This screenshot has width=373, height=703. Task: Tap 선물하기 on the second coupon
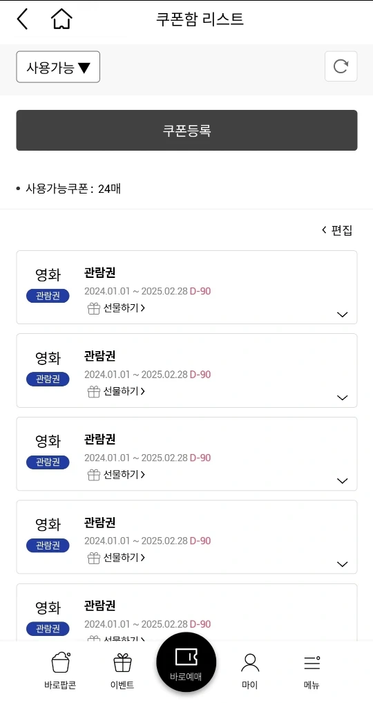[x=117, y=391]
